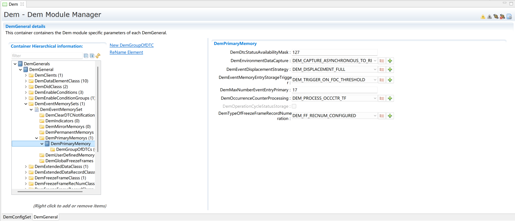
Task: Click the ReName Element link
Action: pos(126,52)
